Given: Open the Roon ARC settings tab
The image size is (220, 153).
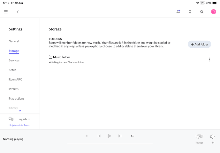Looking at the screenshot, I should [15, 80].
